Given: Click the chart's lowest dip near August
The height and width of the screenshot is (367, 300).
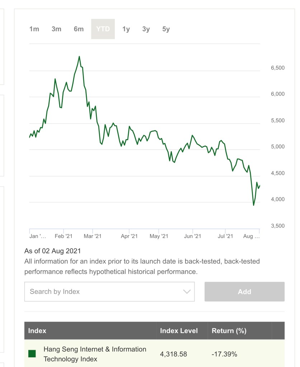Looking at the screenshot, I should point(254,205).
